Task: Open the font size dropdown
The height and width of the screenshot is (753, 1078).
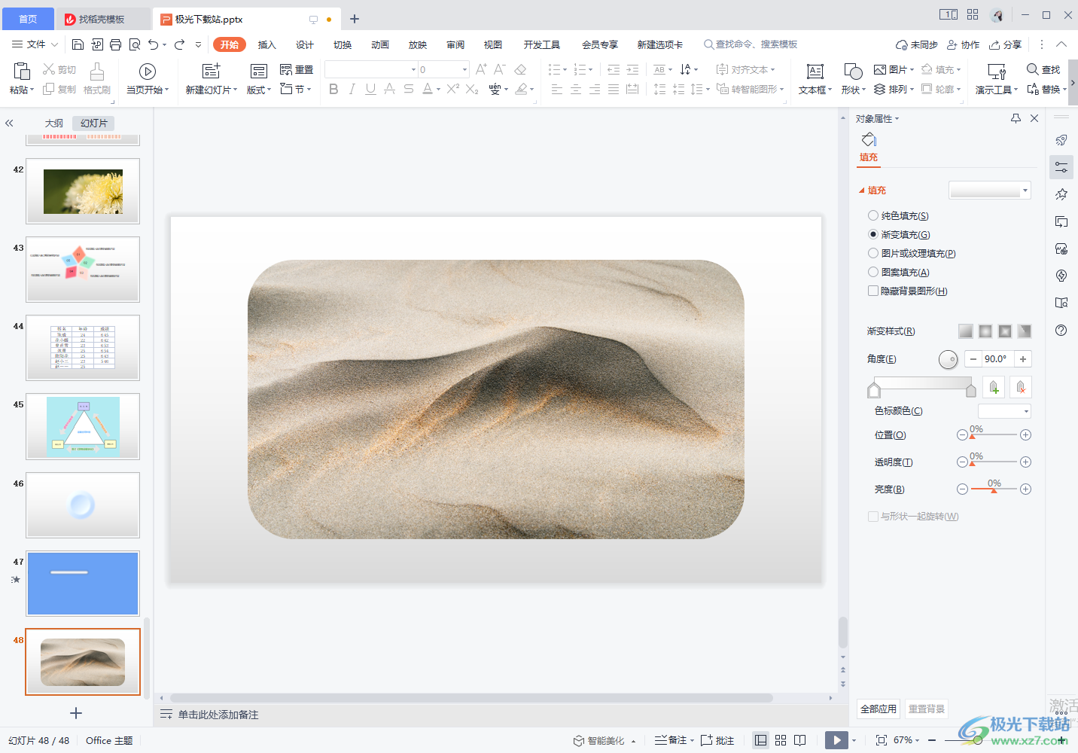Action: (464, 69)
